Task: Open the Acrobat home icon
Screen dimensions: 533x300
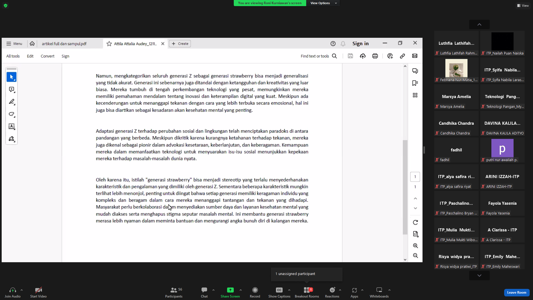Action: 32,44
